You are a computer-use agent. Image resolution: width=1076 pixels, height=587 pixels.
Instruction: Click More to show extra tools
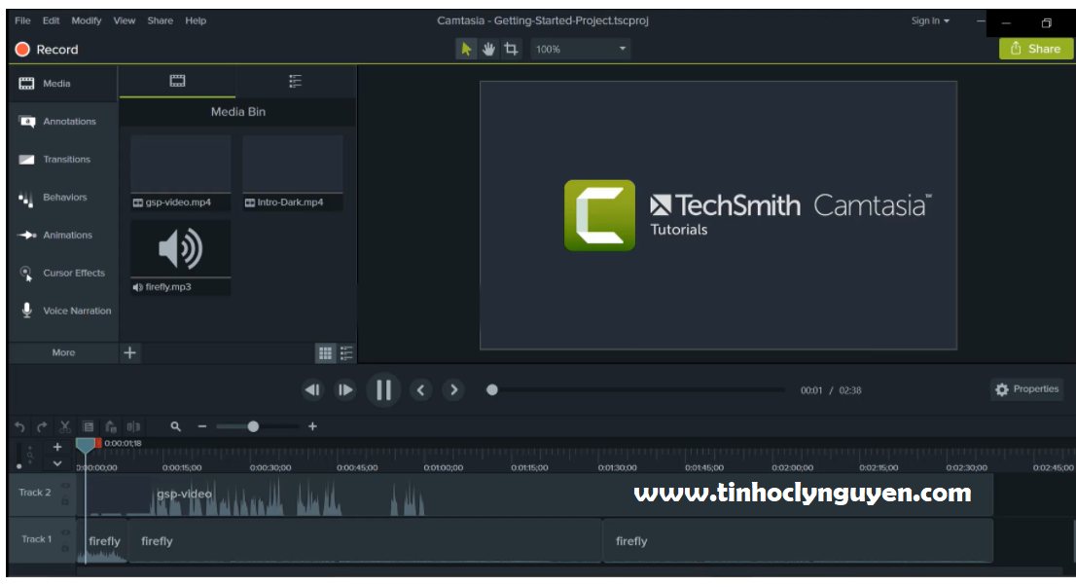(x=63, y=353)
